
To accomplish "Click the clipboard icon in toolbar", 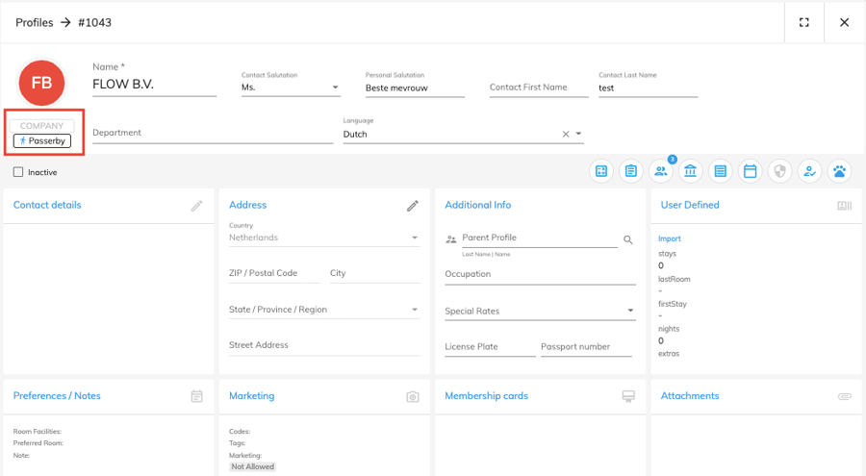I will click(x=630, y=171).
